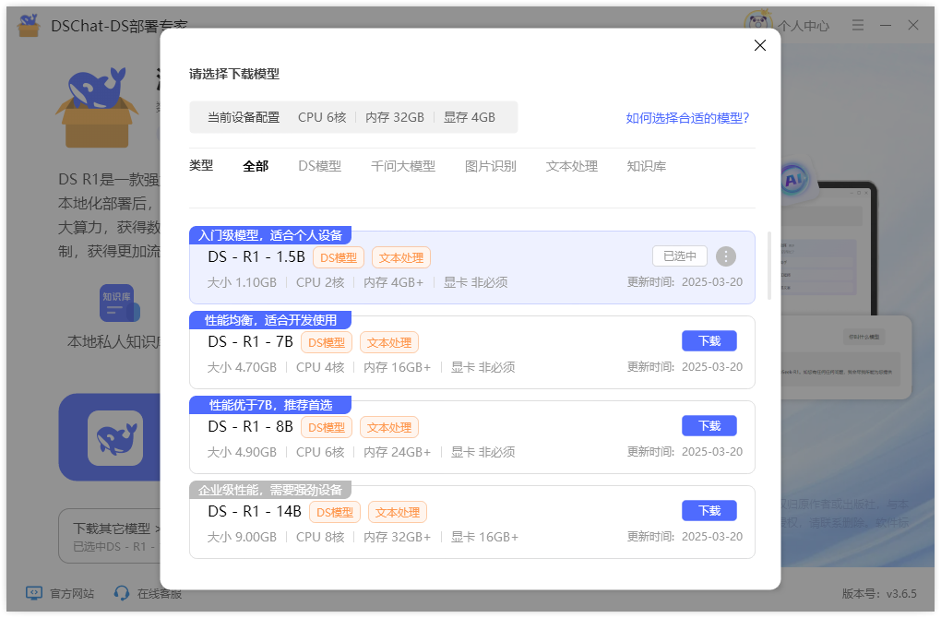The height and width of the screenshot is (618, 941).
Task: Contact online customer service via headset icon
Action: (x=121, y=594)
